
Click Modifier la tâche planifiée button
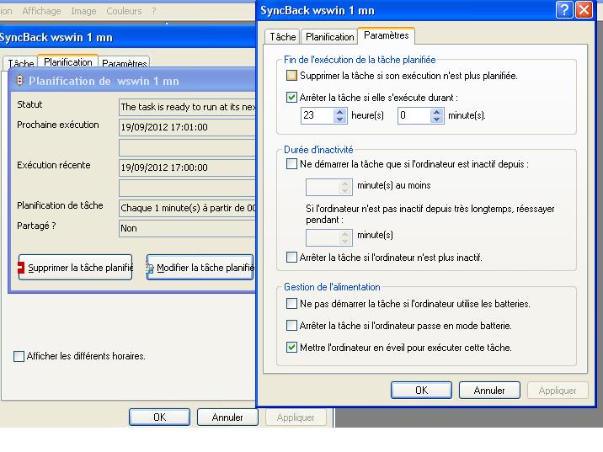(200, 268)
